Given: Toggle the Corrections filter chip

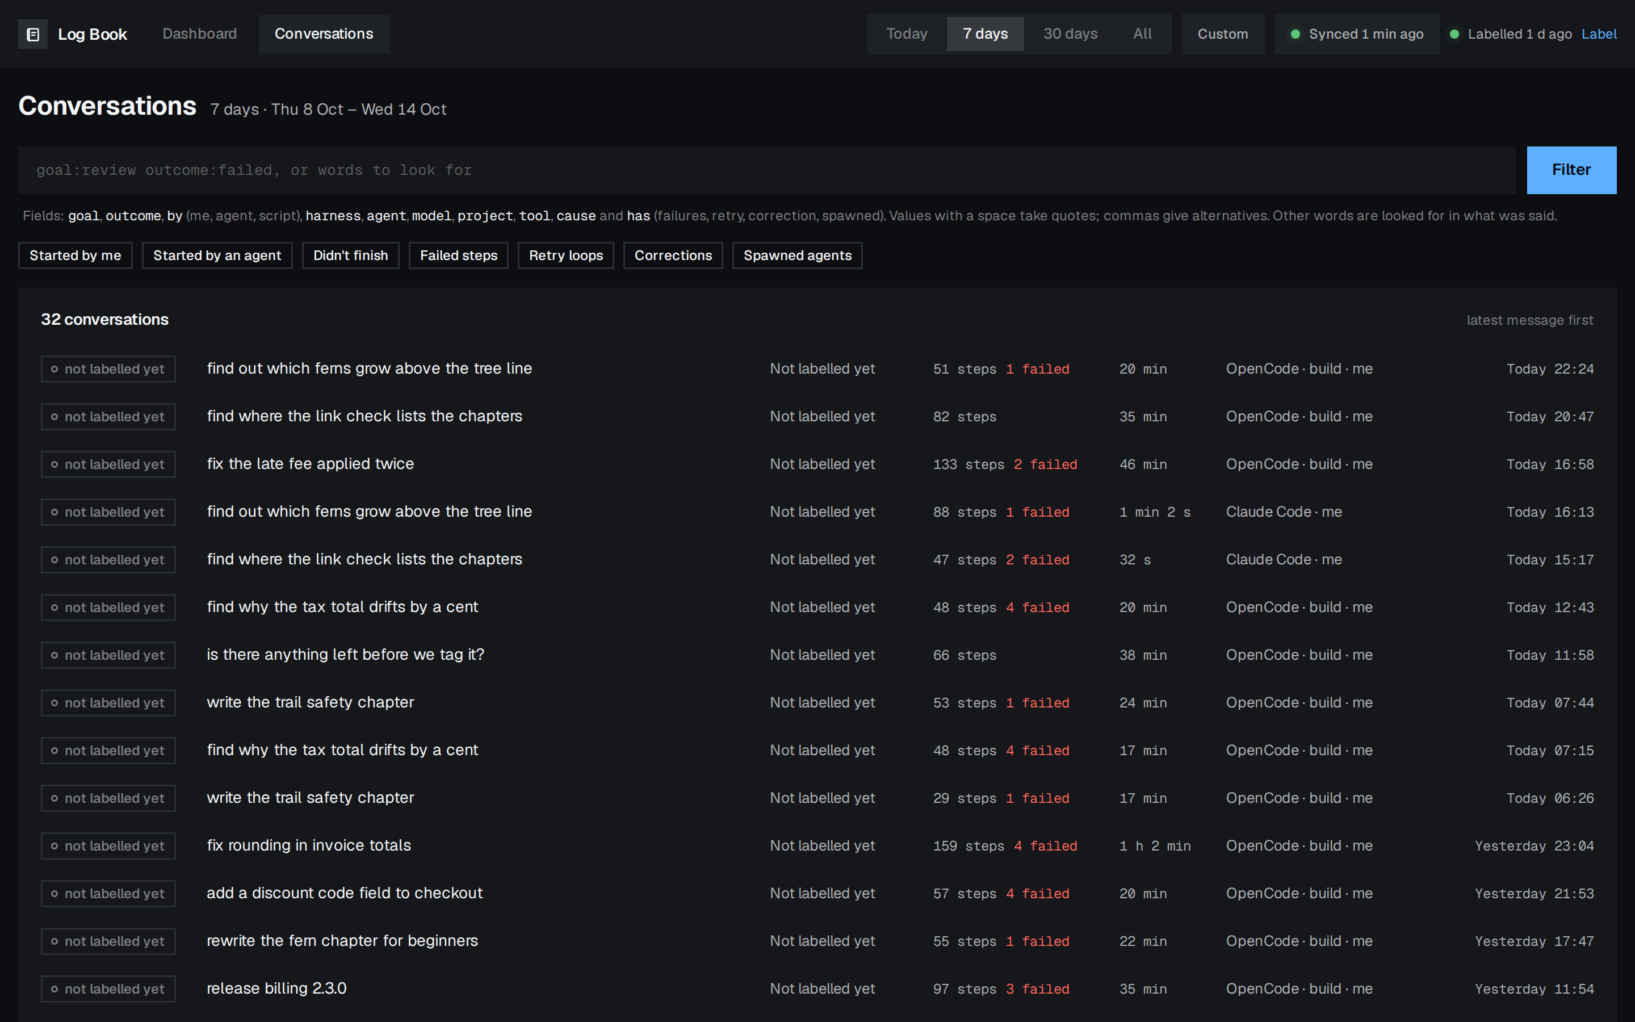Looking at the screenshot, I should (x=673, y=256).
